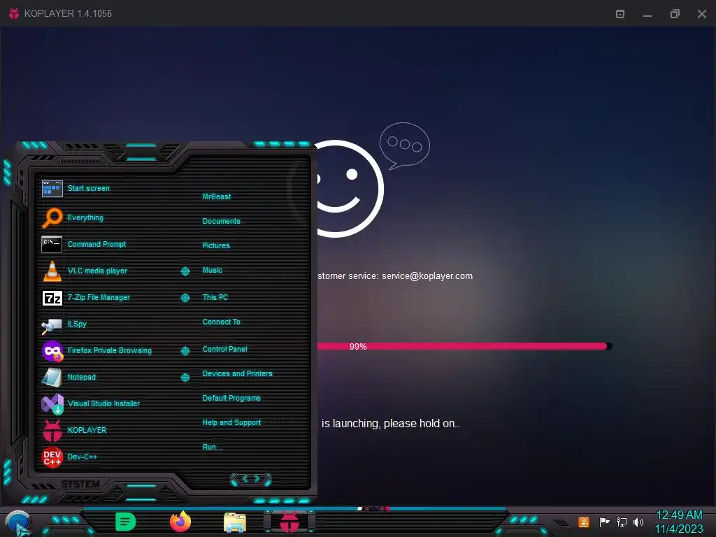Expand 7-Zip File Manager jump list

[185, 298]
